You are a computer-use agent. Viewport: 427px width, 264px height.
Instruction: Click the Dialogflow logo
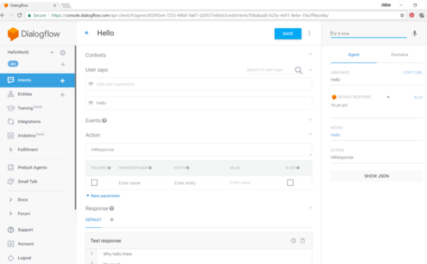click(34, 34)
